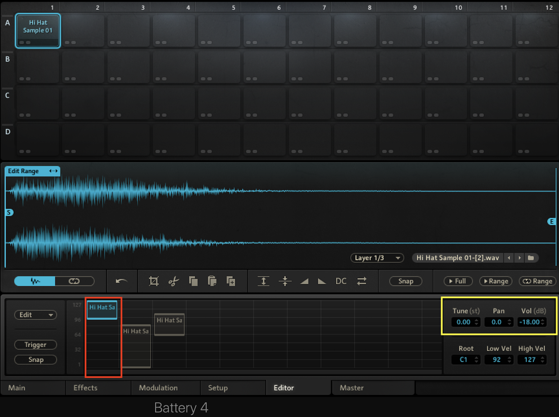
Task: Click the Tune value 0.00 field
Action: [463, 322]
